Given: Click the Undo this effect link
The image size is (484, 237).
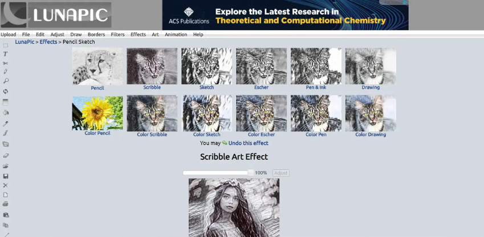Looking at the screenshot, I should (248, 143).
